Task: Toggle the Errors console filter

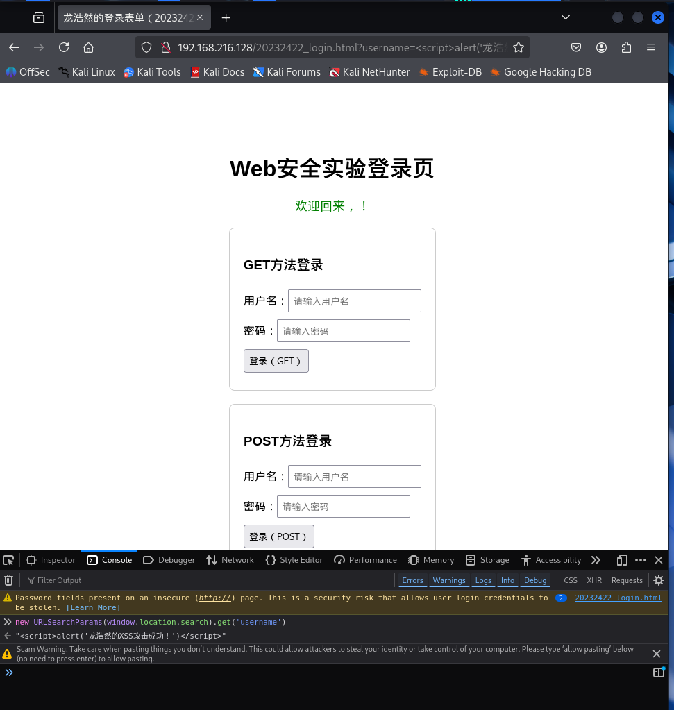Action: (412, 580)
